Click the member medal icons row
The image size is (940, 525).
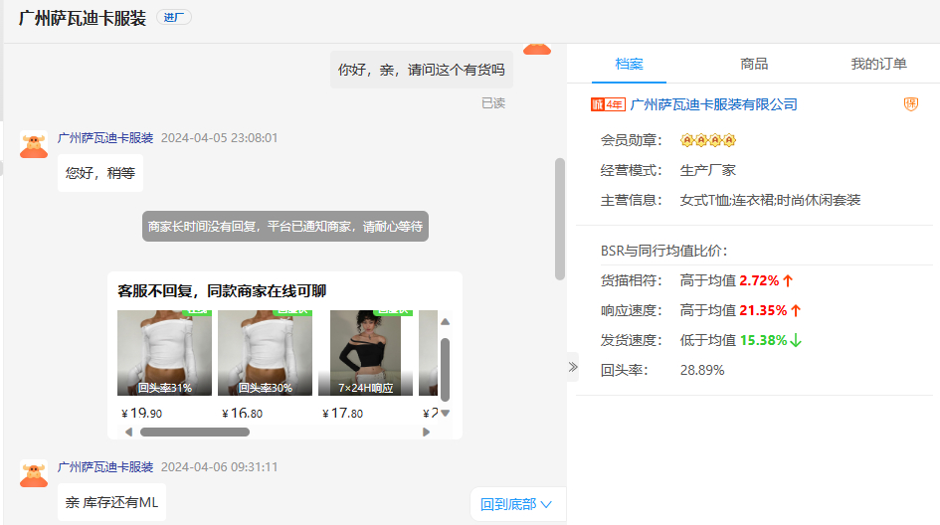[x=708, y=140]
